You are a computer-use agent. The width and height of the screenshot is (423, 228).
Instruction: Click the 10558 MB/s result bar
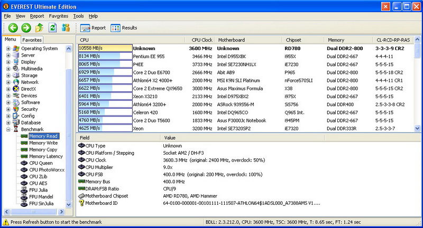point(105,48)
